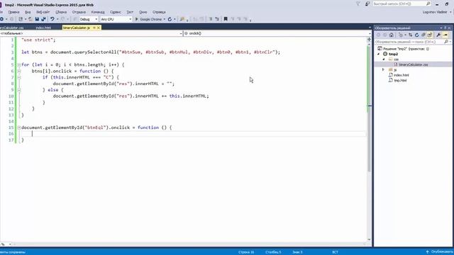Open the Веб-сайт menu
This screenshot has width=454, height=255.
pos(43,12)
